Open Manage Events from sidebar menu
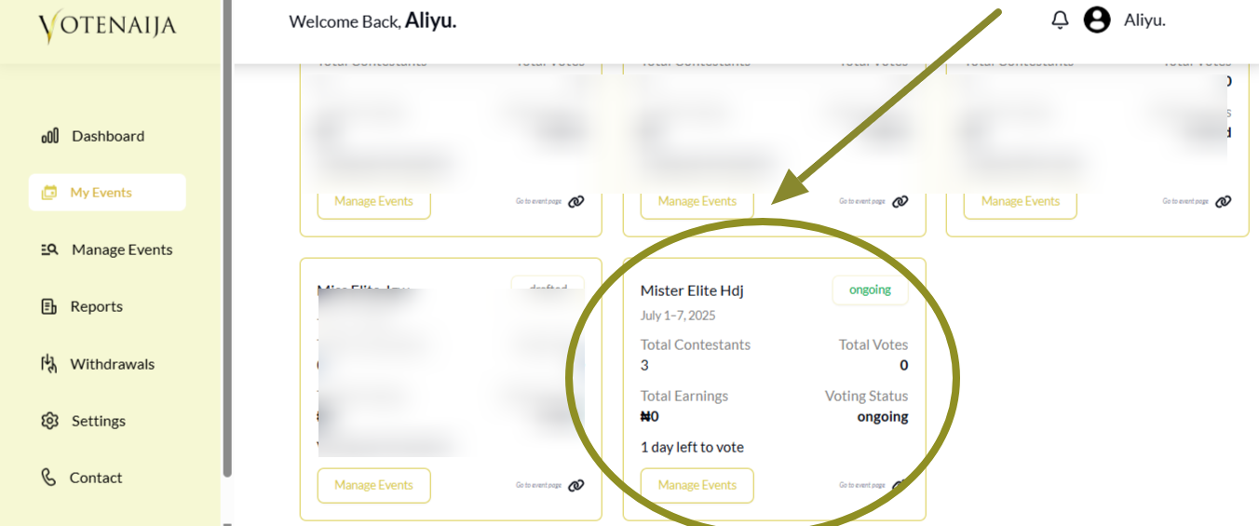Screen dimensions: 1259x526 [x=121, y=250]
